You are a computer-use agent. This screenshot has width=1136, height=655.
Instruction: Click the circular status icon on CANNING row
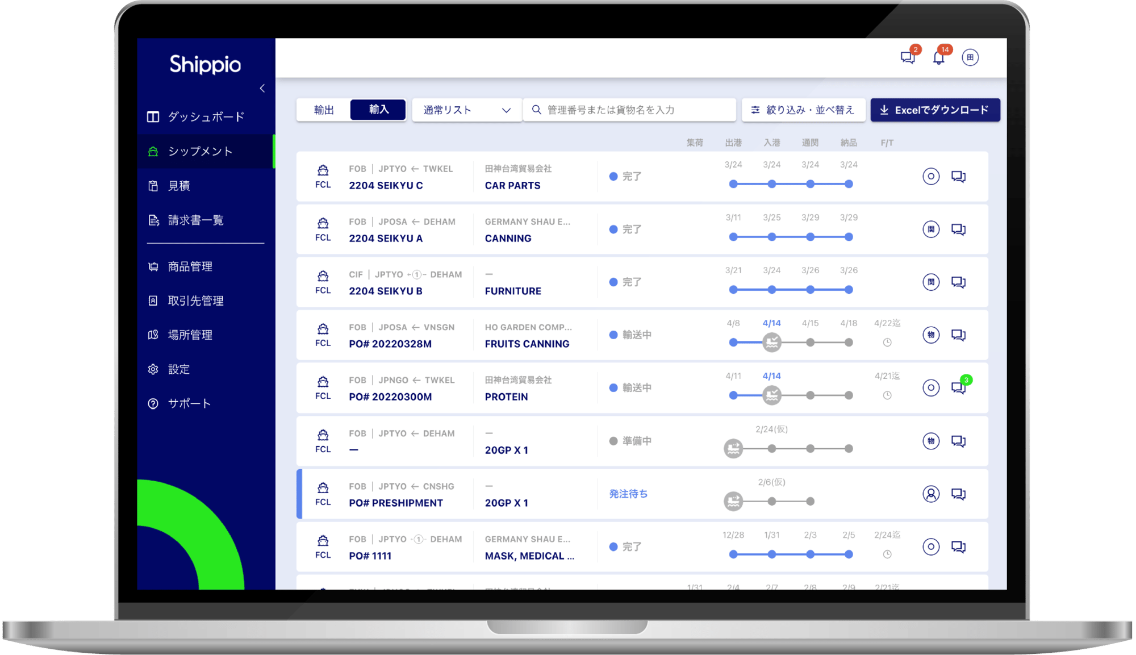930,230
